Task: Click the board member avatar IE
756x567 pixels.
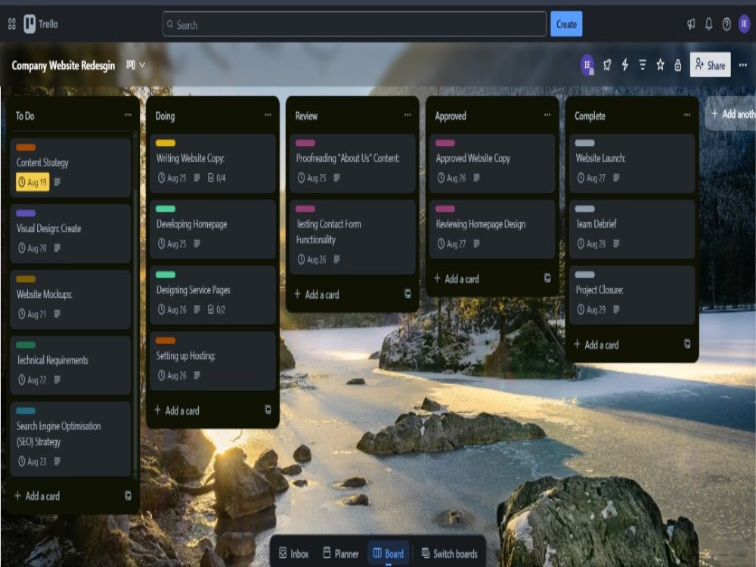Action: 587,65
